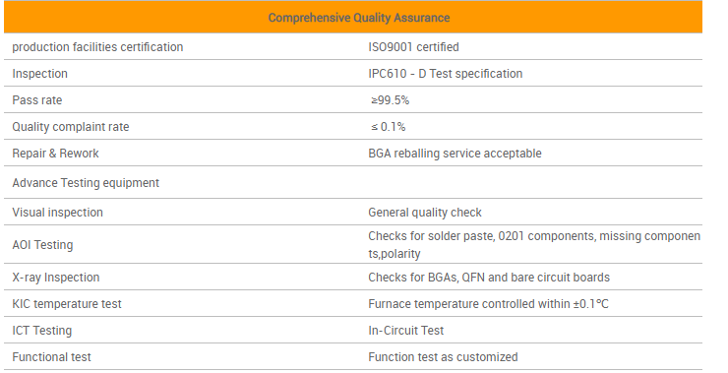This screenshot has height=373, width=728.
Task: Select the Pass rate label
Action: [37, 99]
